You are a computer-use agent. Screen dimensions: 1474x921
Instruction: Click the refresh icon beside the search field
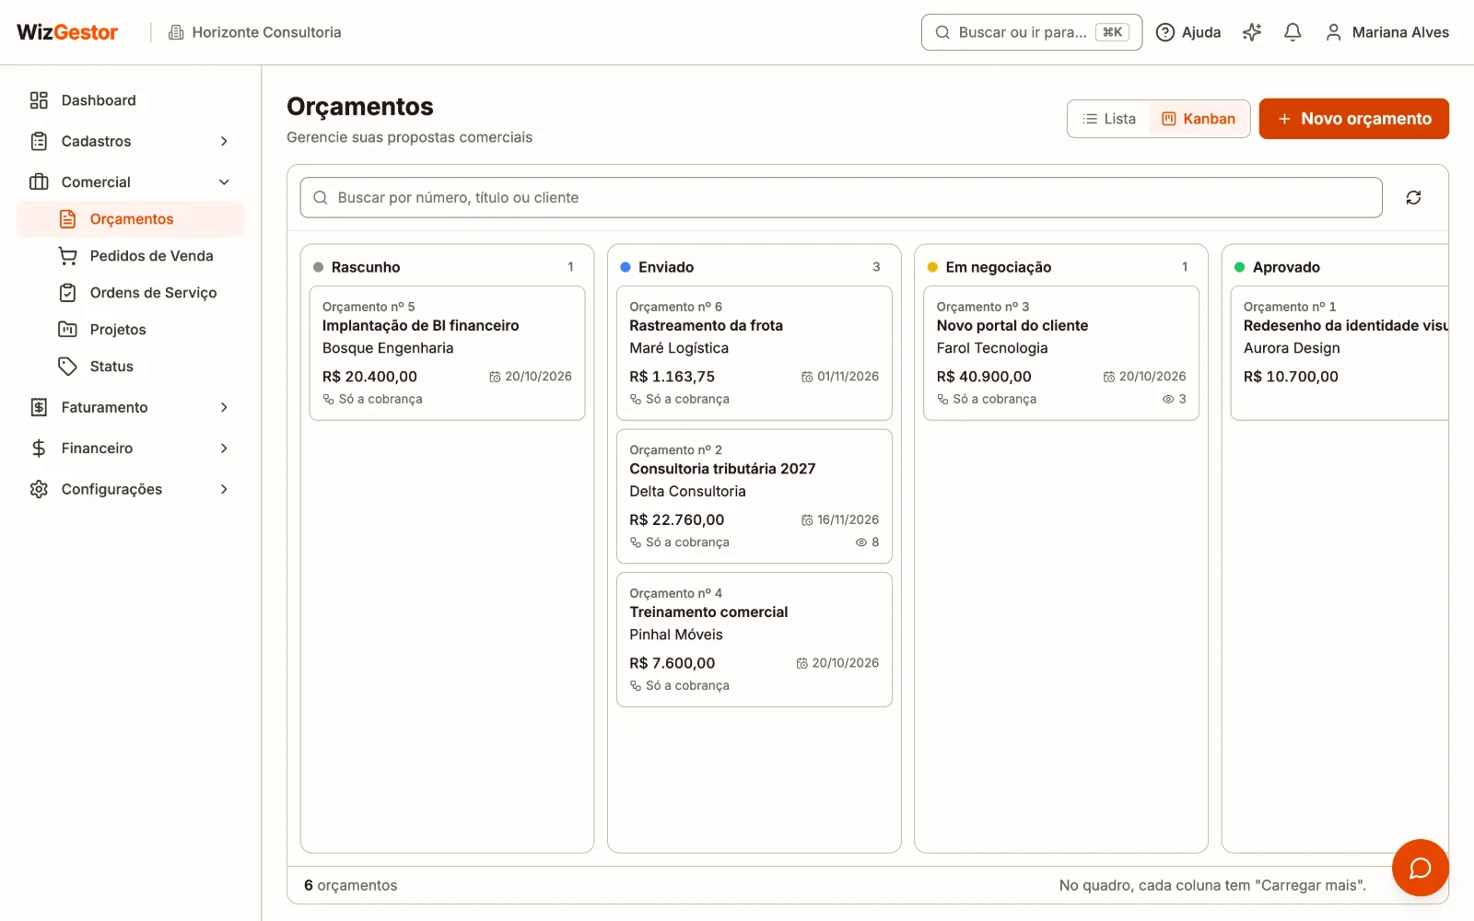(1413, 197)
